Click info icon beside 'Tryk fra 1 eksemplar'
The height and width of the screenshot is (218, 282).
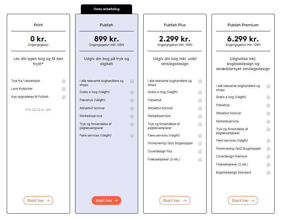[x=64, y=81]
